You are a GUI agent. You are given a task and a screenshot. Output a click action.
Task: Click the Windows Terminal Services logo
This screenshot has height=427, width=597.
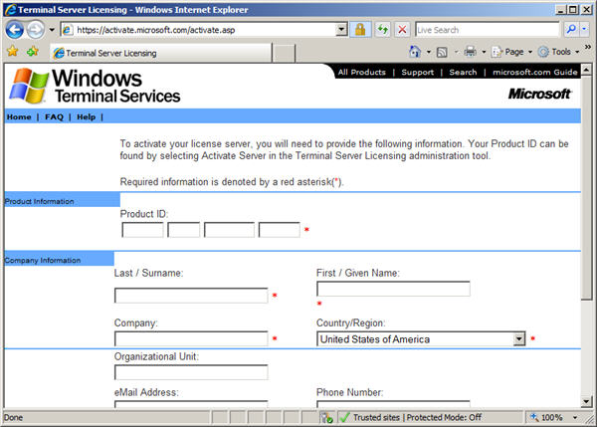point(95,86)
